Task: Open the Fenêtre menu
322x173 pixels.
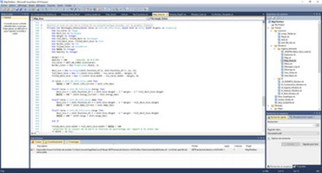Action: [x=68, y=6]
